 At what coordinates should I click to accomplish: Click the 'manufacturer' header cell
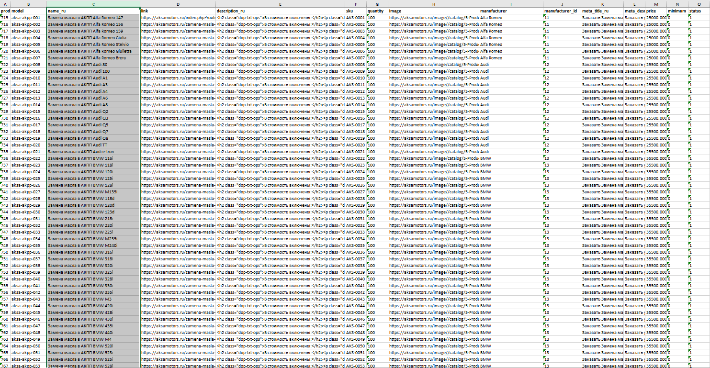point(511,11)
